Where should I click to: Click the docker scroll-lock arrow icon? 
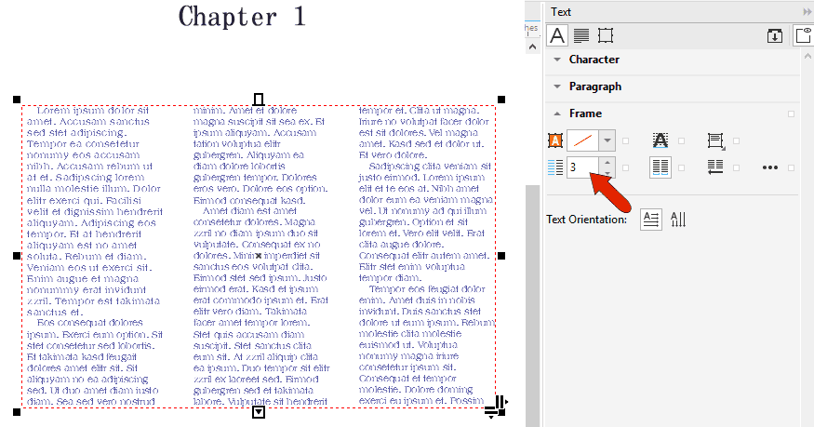[x=774, y=36]
